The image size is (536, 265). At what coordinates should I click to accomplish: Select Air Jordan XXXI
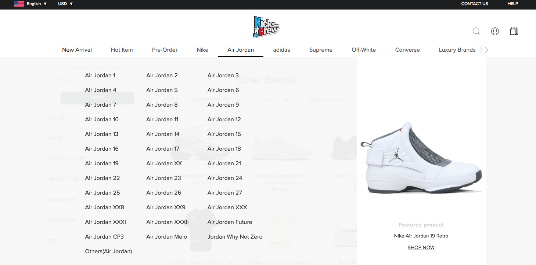[x=105, y=222]
